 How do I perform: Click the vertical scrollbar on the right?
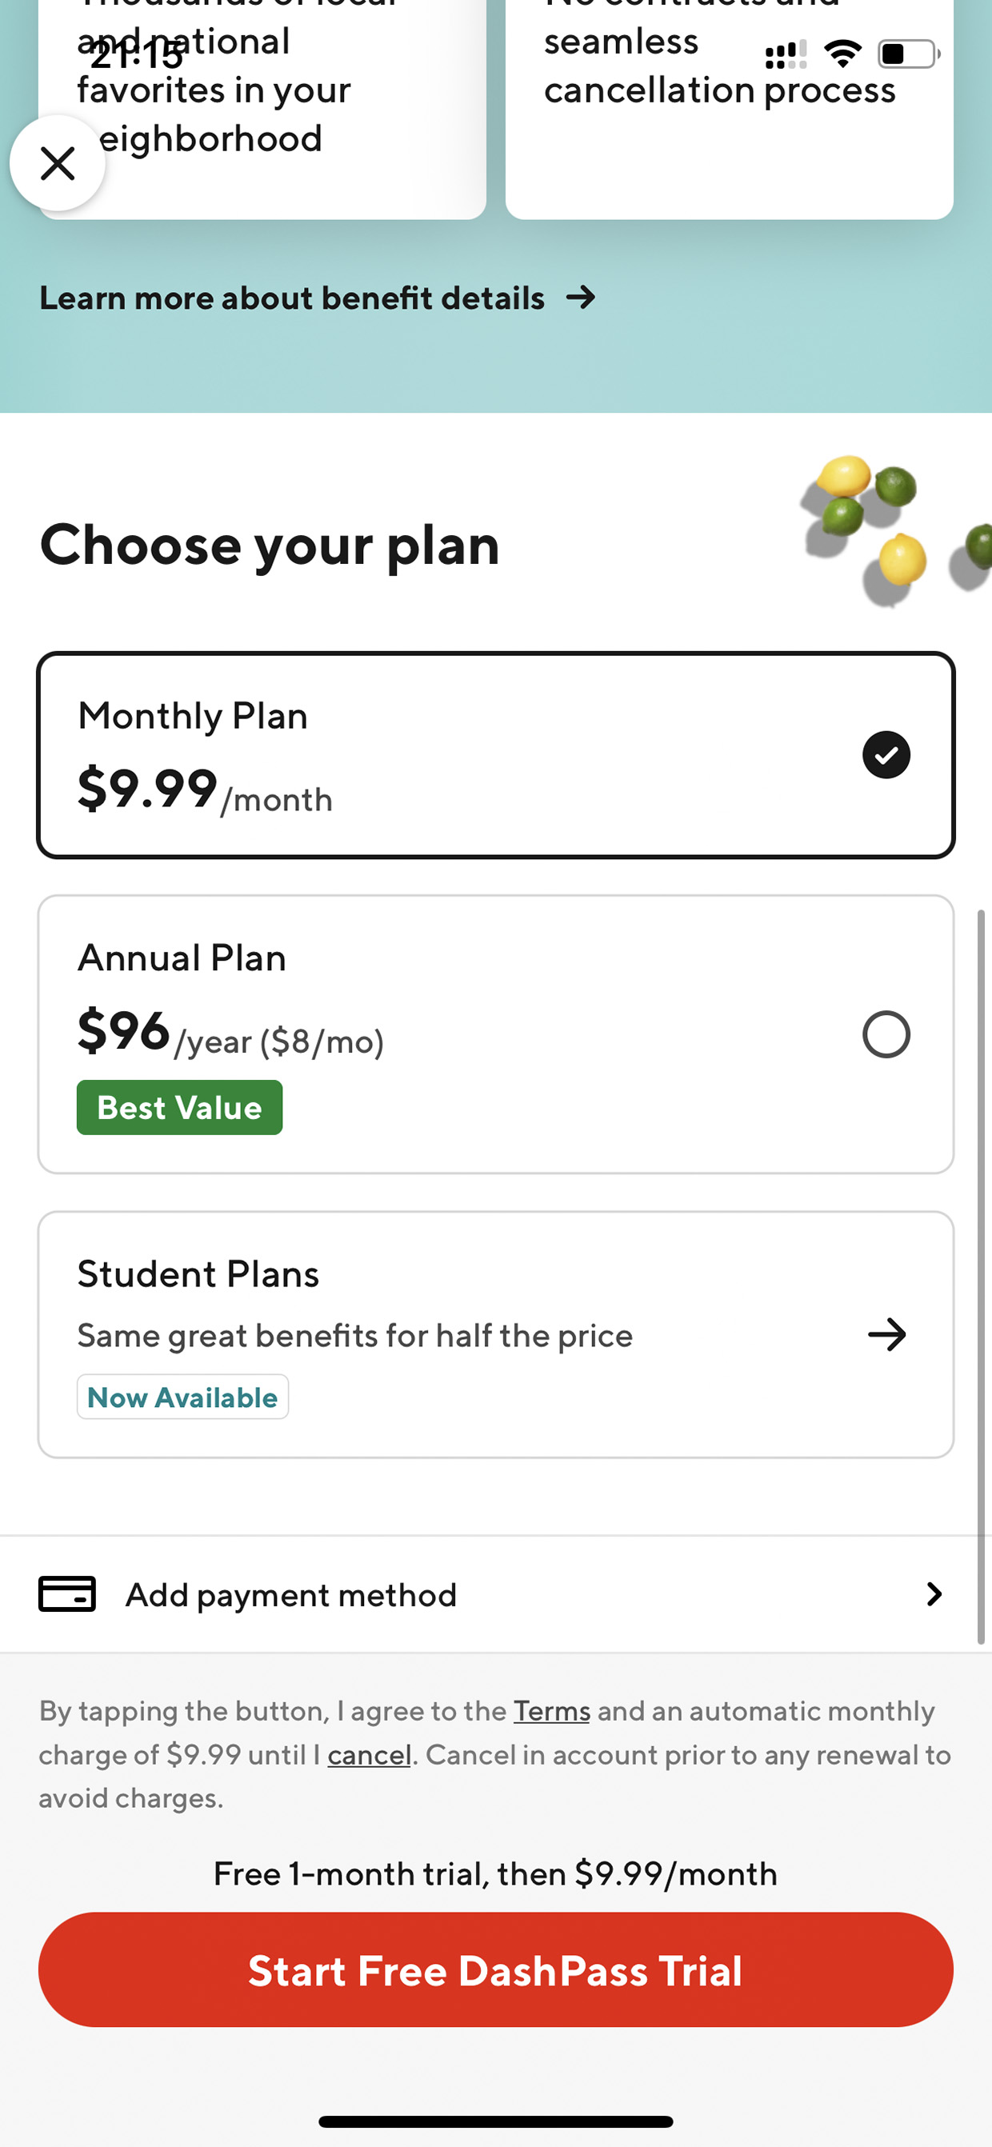[x=980, y=1275]
